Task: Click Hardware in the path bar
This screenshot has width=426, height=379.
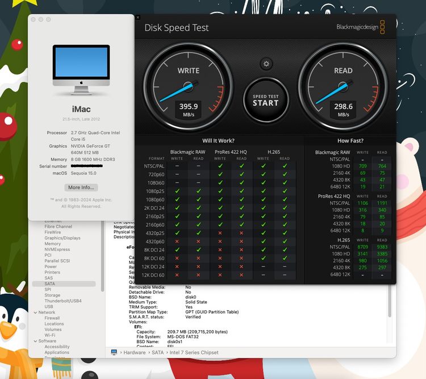Action: coord(135,352)
